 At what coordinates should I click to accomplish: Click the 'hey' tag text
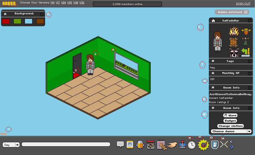click(x=212, y=68)
